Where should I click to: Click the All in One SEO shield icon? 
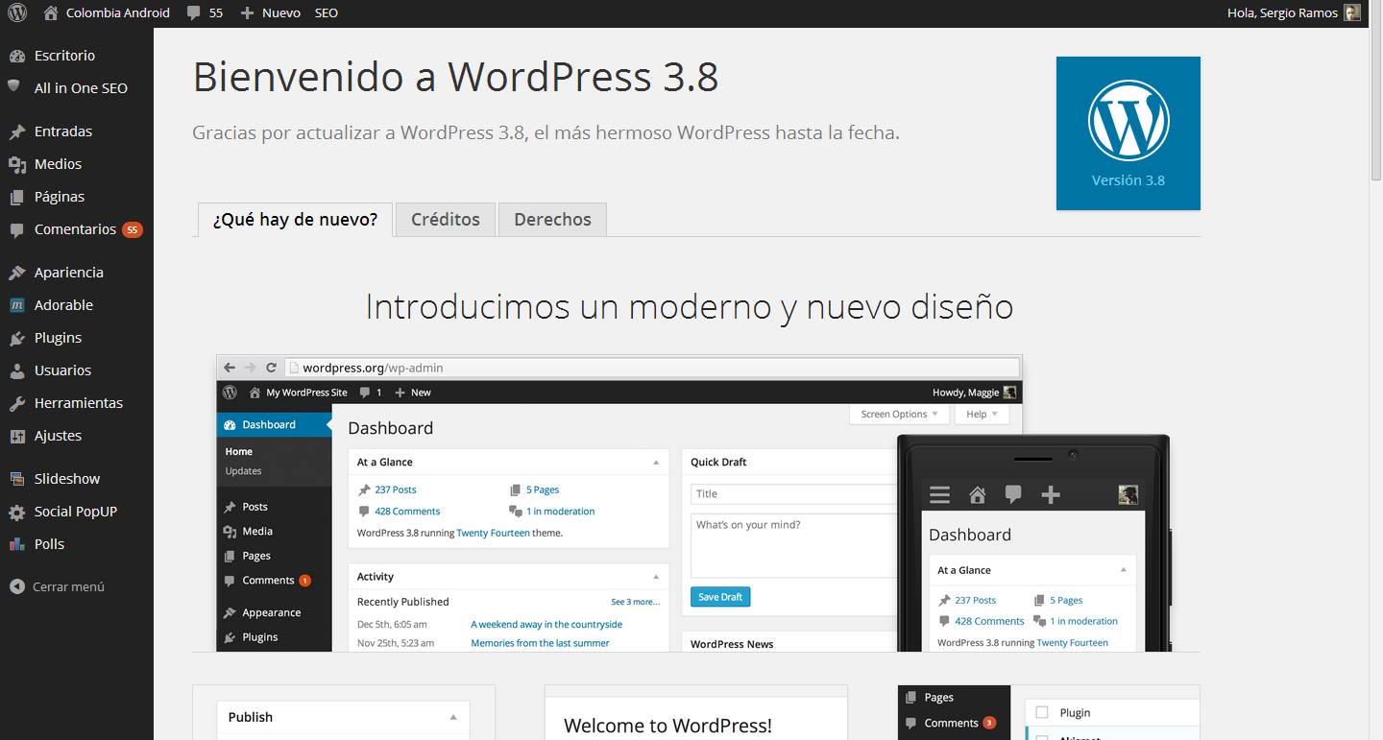pyautogui.click(x=14, y=86)
